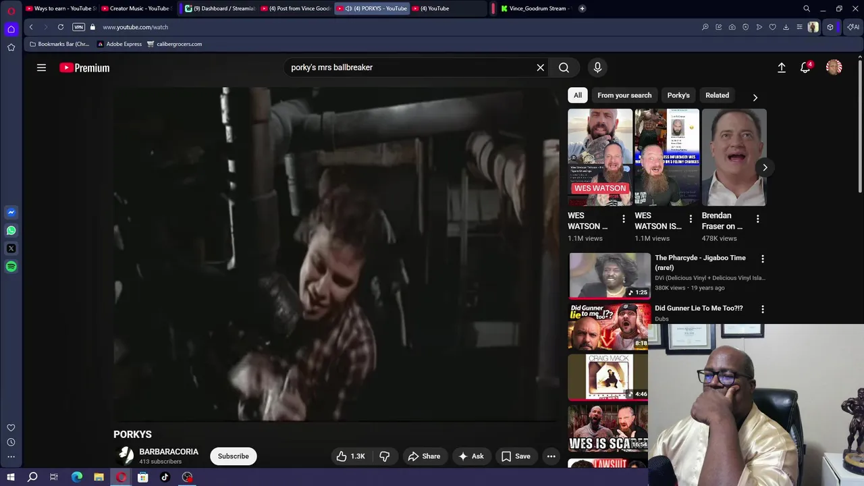Advance the Shorts shelf with arrow
This screenshot has height=486, width=864.
pyautogui.click(x=765, y=167)
